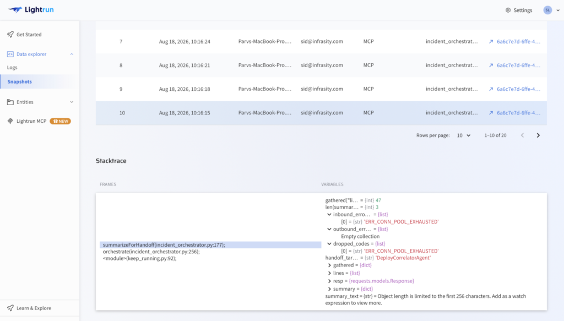Image resolution: width=564 pixels, height=321 pixels.
Task: Select row 7 timestamp 10:16:24
Action: (185, 42)
